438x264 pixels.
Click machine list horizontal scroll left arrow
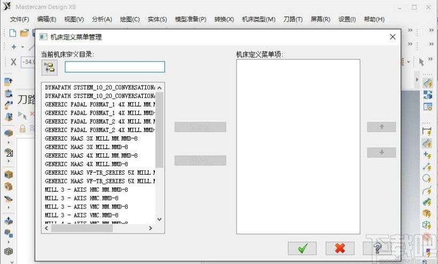pos(46,228)
